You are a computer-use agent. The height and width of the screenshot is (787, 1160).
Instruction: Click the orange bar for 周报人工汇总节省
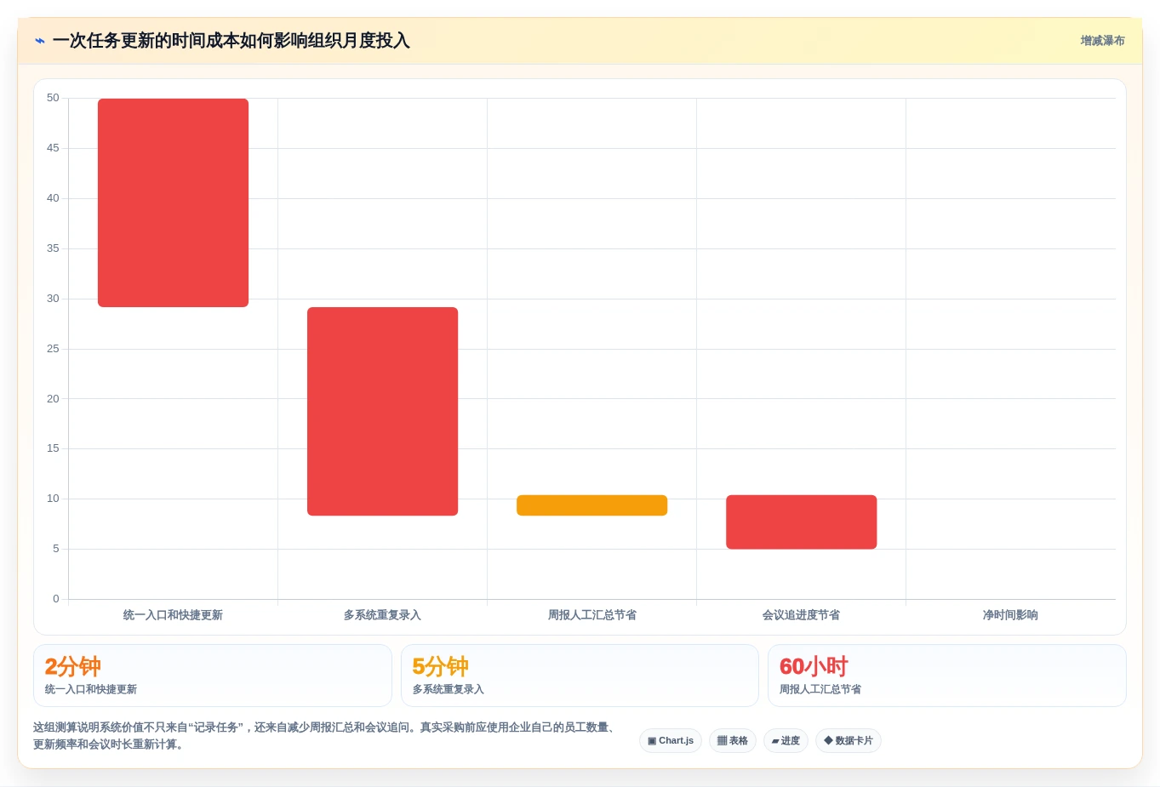click(x=591, y=505)
